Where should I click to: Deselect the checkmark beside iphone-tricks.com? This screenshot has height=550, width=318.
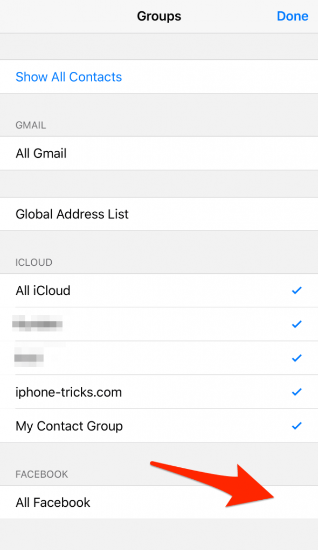pos(296,392)
